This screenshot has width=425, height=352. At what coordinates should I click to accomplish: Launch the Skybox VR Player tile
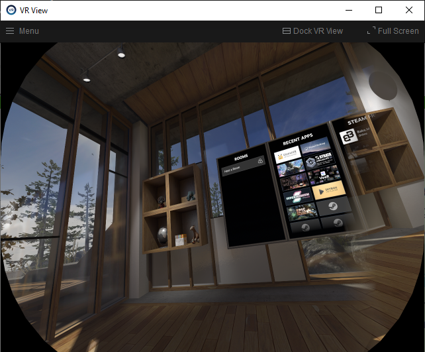[x=328, y=190]
